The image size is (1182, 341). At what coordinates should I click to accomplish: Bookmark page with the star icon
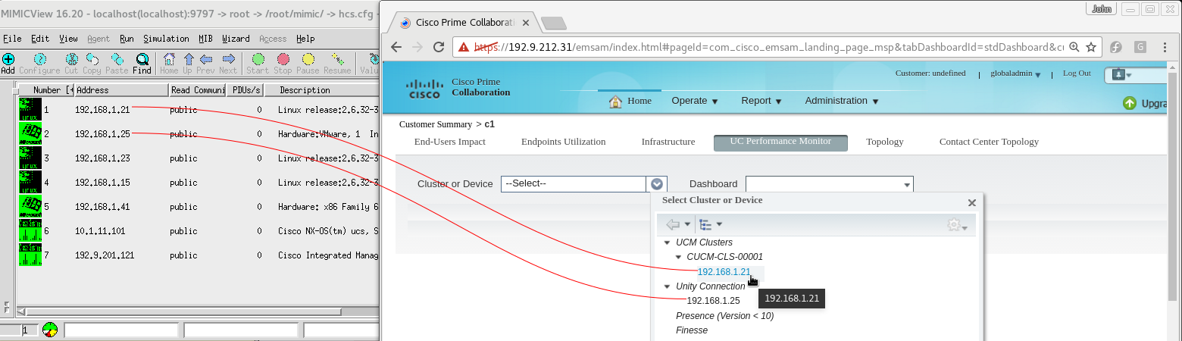pos(1091,47)
